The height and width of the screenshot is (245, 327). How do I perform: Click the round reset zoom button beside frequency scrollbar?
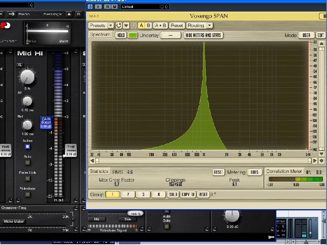pos(321,161)
